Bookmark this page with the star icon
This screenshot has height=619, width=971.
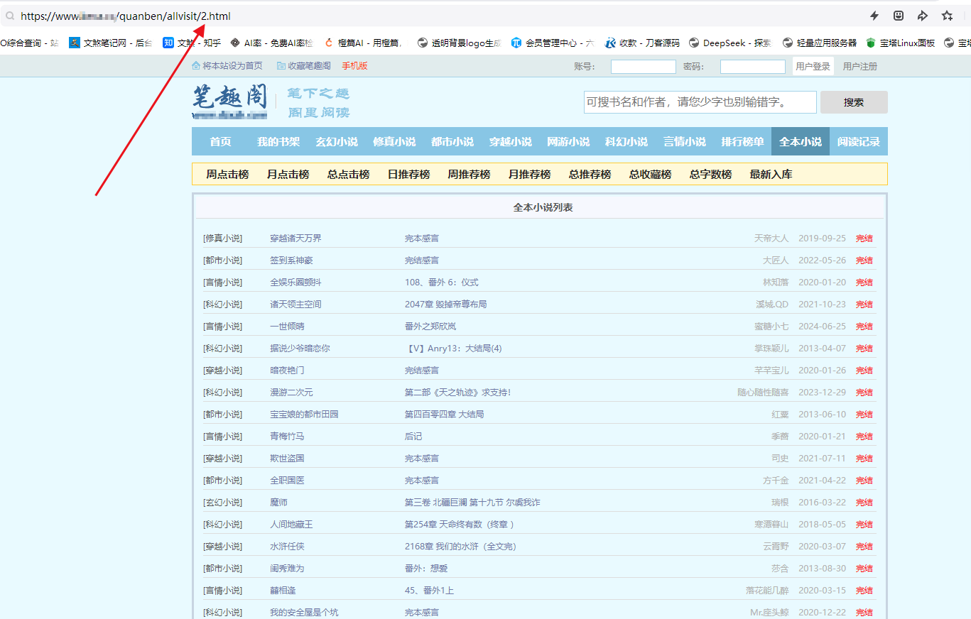coord(947,16)
